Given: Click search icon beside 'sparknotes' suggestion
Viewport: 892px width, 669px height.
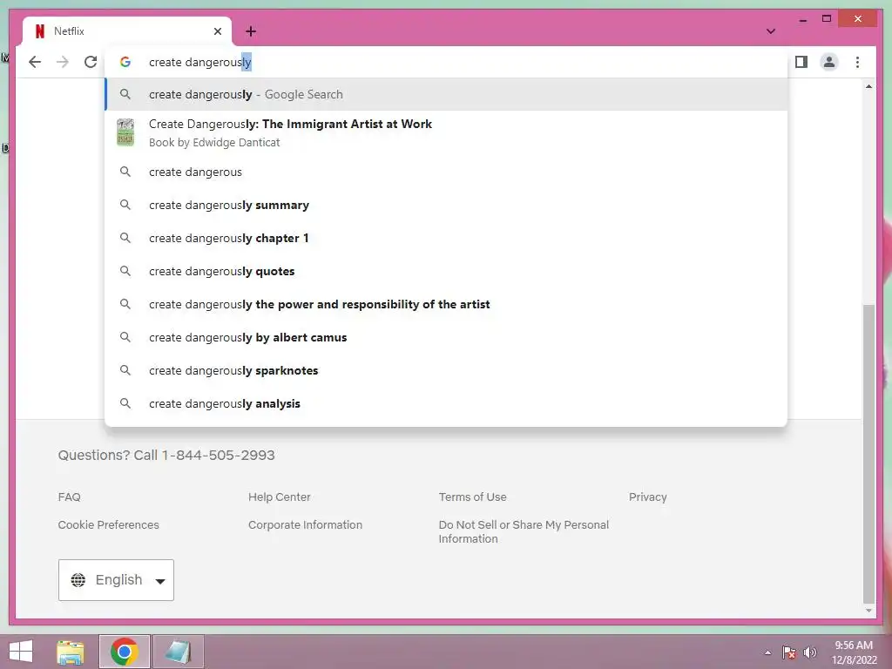Looking at the screenshot, I should 125,370.
